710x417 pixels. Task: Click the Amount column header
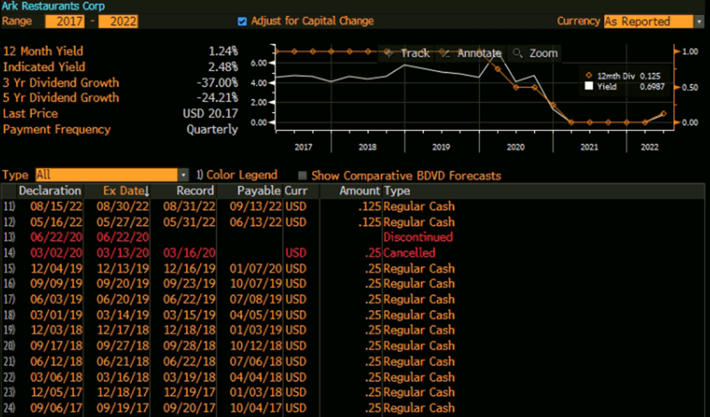[x=359, y=191]
